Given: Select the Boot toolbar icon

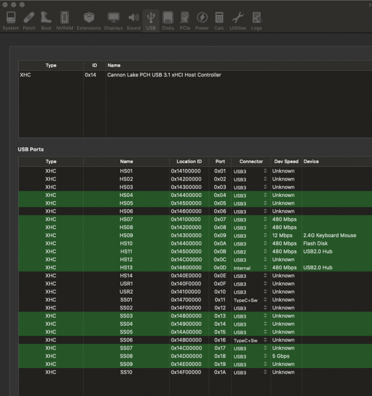Looking at the screenshot, I should pos(46,21).
